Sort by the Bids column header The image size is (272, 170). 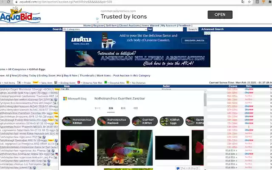[x=249, y=86]
